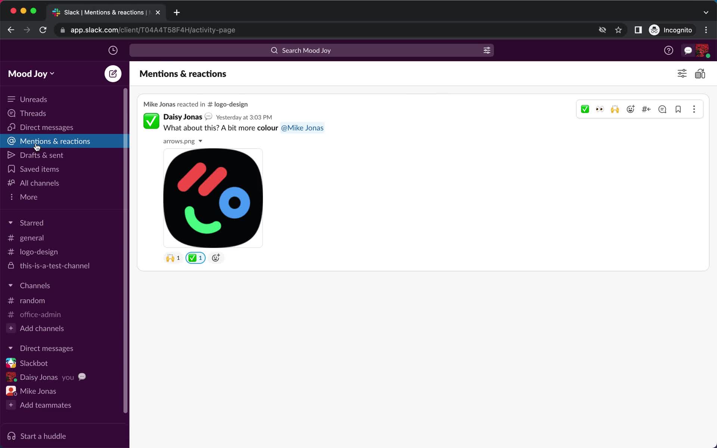Start a huddle
This screenshot has height=448, width=717.
tap(42, 436)
